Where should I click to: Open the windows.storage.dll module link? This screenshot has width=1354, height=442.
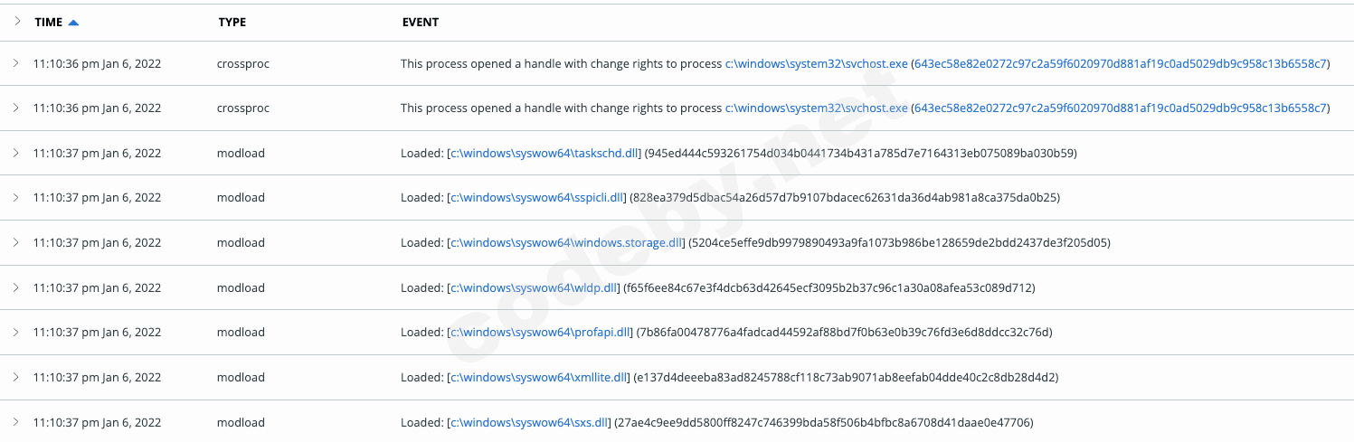click(566, 242)
